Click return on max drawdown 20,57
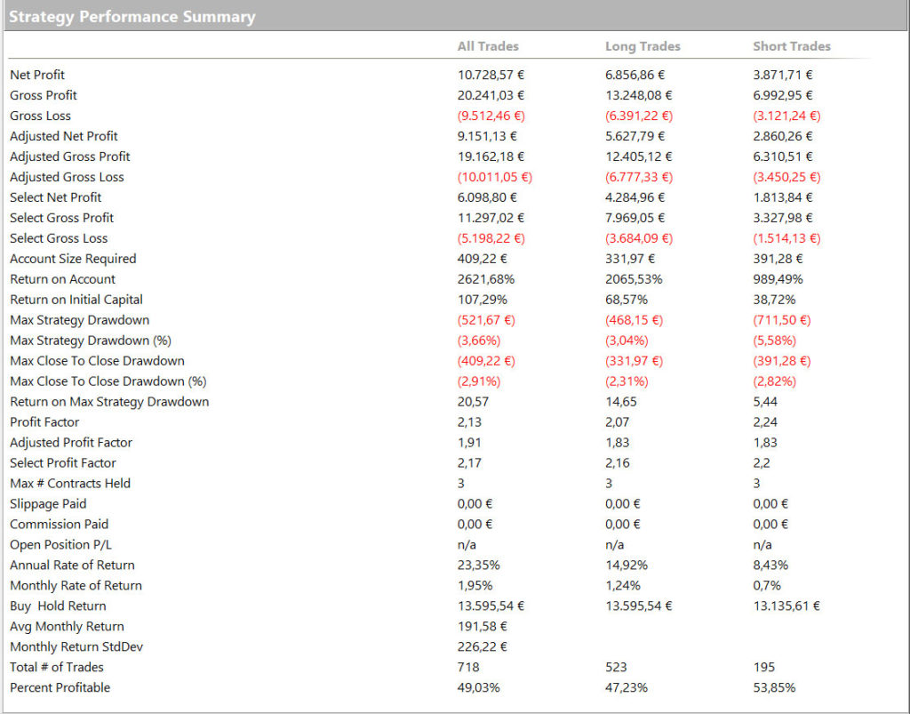 473,402
